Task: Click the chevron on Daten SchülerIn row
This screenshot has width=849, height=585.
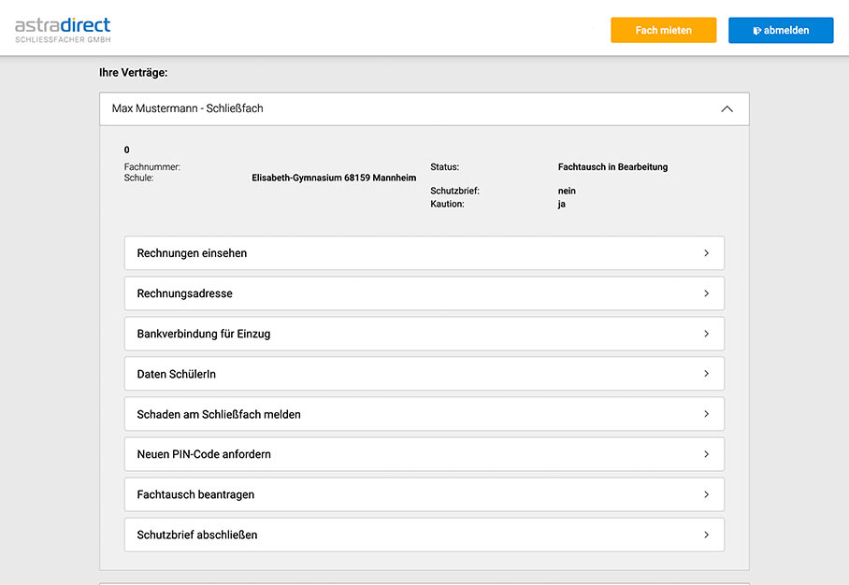Action: tap(706, 374)
